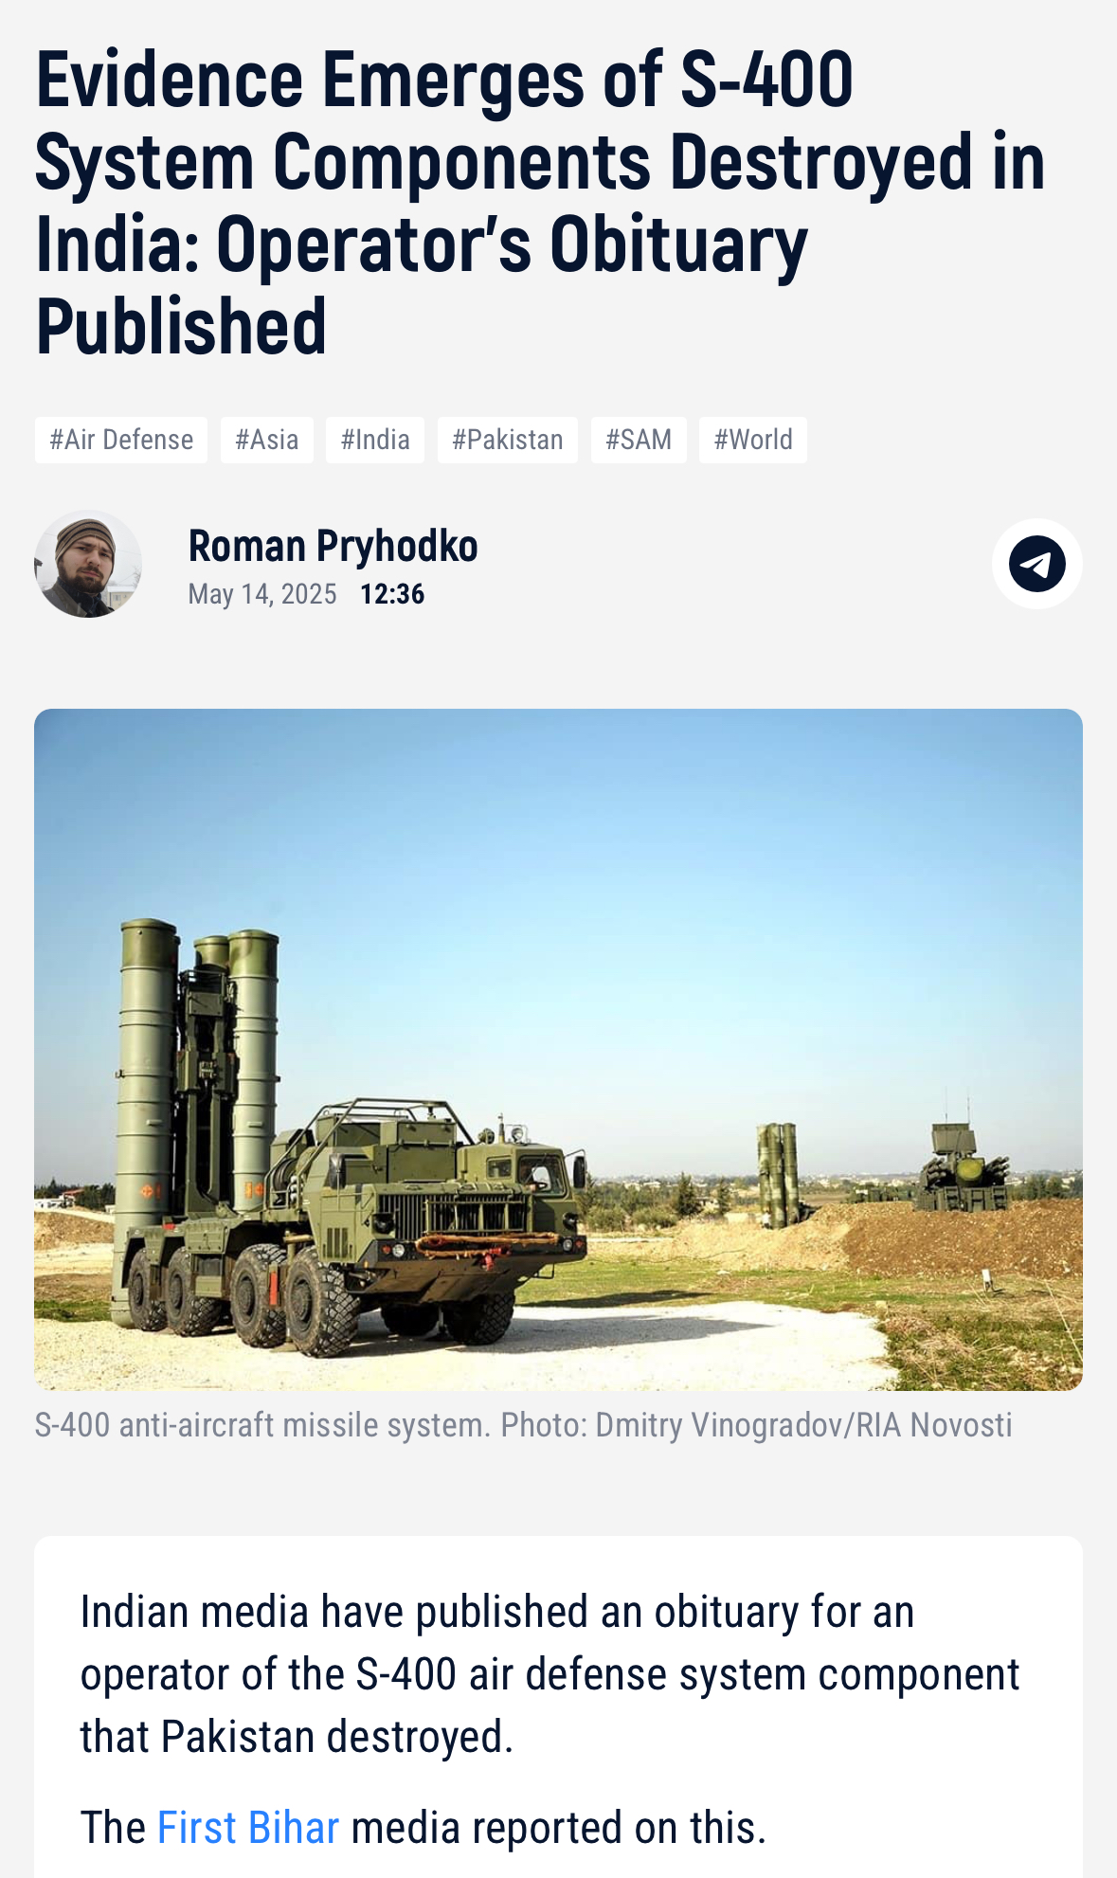Image resolution: width=1117 pixels, height=1878 pixels.
Task: Share the article via the Telegram icon
Action: point(1036,564)
